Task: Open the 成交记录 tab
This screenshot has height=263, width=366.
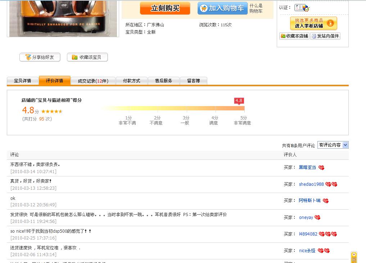Action: tap(93, 81)
